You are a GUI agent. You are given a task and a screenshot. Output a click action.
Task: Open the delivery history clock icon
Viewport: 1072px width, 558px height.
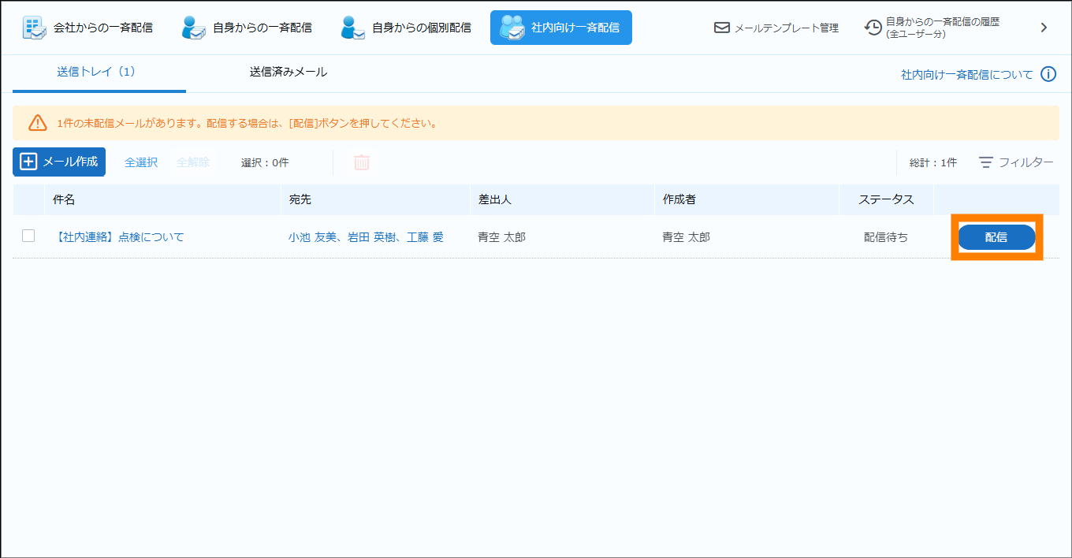click(x=873, y=28)
